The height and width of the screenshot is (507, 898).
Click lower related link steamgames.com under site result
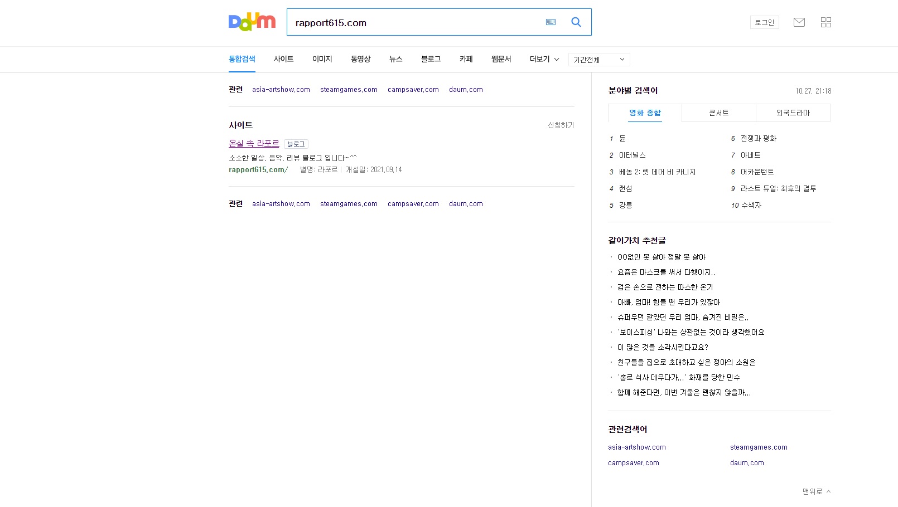[349, 204]
